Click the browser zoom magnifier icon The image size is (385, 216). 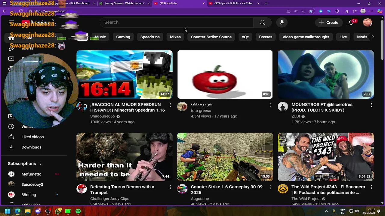click(303, 11)
